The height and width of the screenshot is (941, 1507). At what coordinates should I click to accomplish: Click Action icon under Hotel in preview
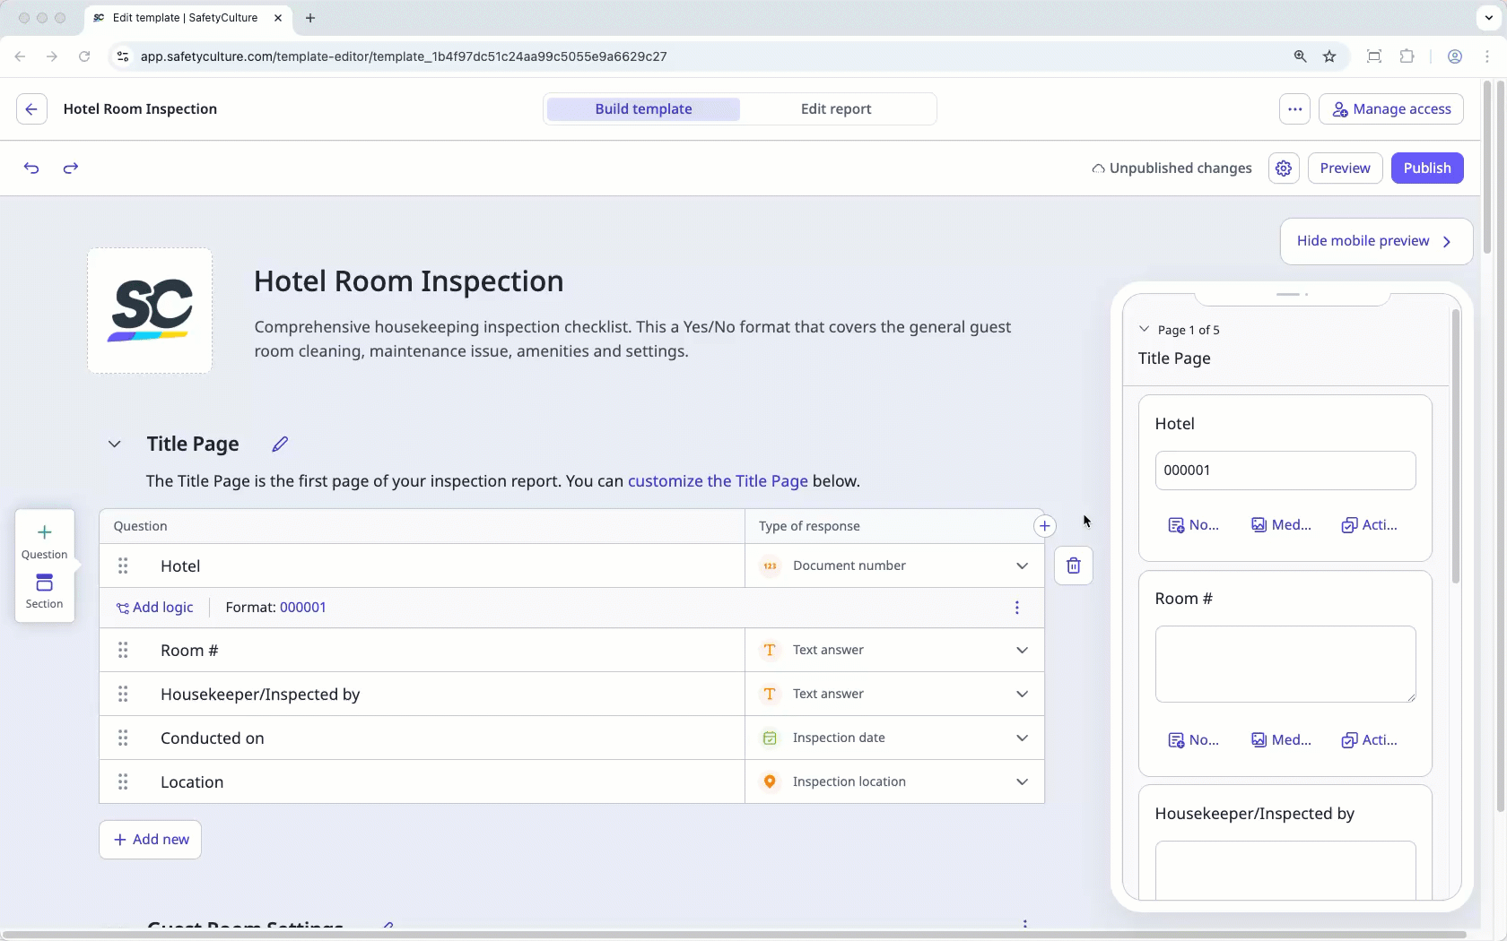[x=1369, y=525]
